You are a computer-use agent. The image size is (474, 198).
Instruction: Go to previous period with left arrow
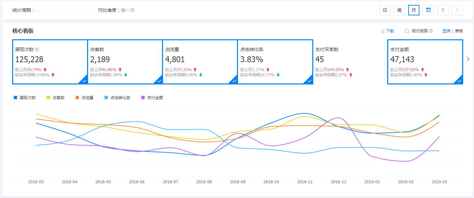click(x=443, y=10)
